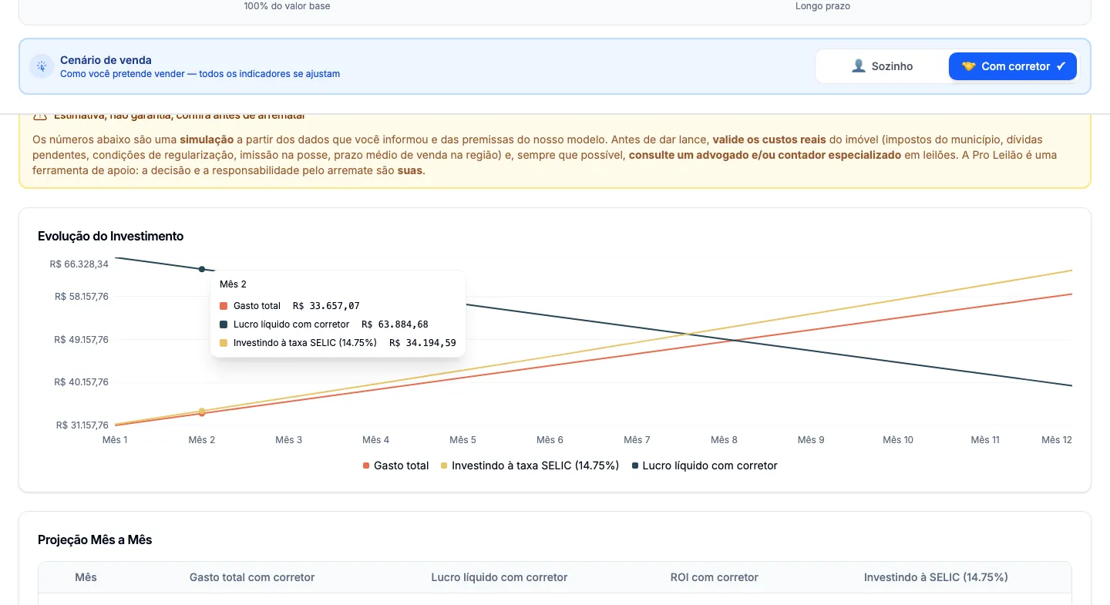Click the Mês 12 axis label
The height and width of the screenshot is (605, 1110).
pos(1057,440)
